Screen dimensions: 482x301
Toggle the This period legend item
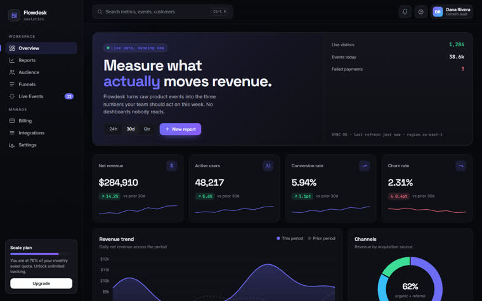[290, 238]
